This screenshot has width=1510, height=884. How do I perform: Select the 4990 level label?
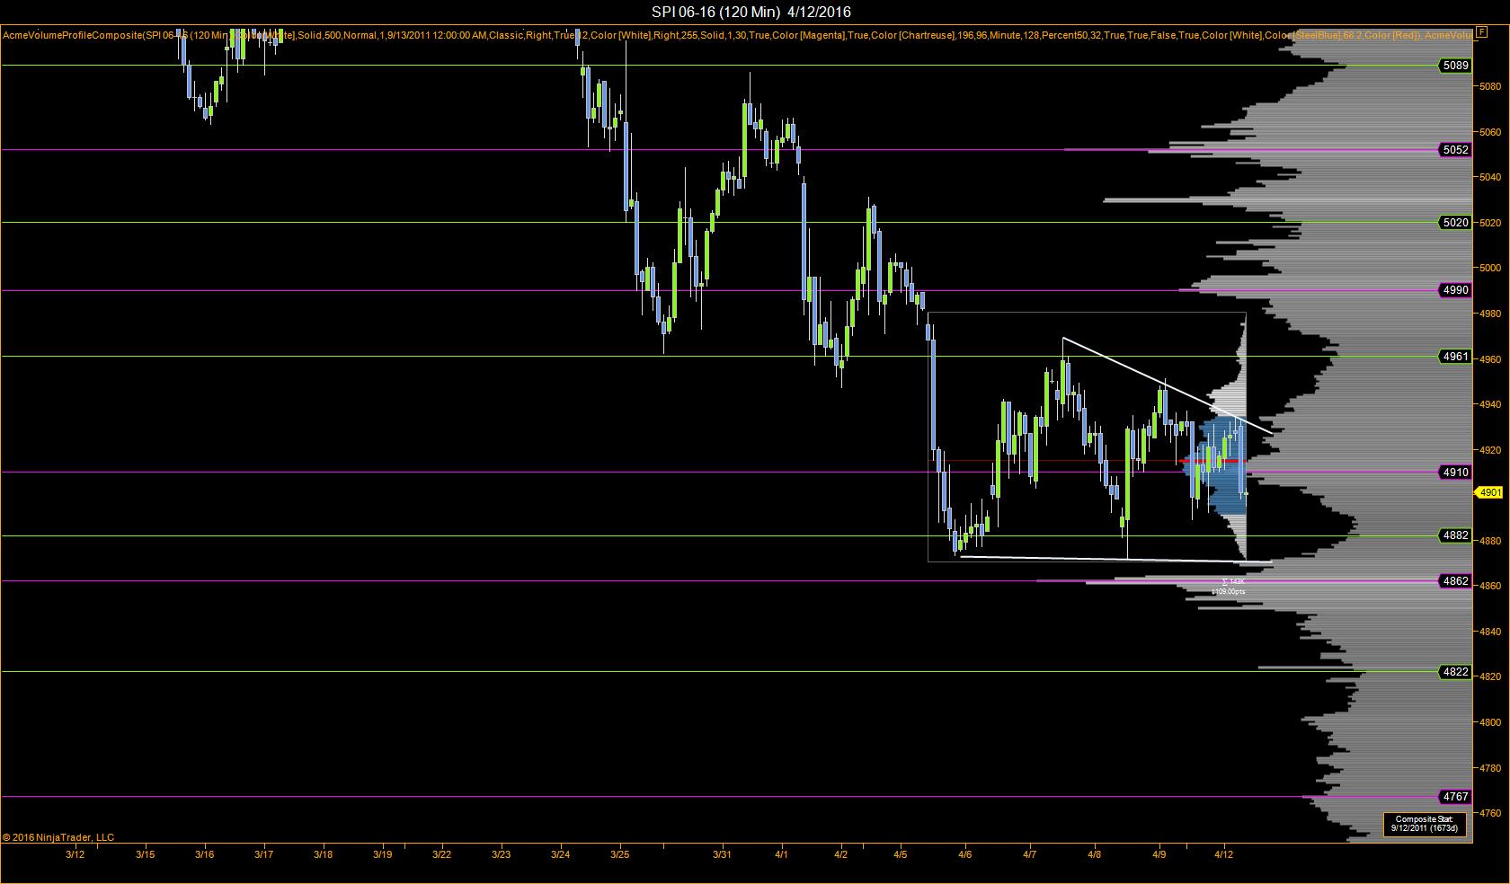click(x=1455, y=290)
